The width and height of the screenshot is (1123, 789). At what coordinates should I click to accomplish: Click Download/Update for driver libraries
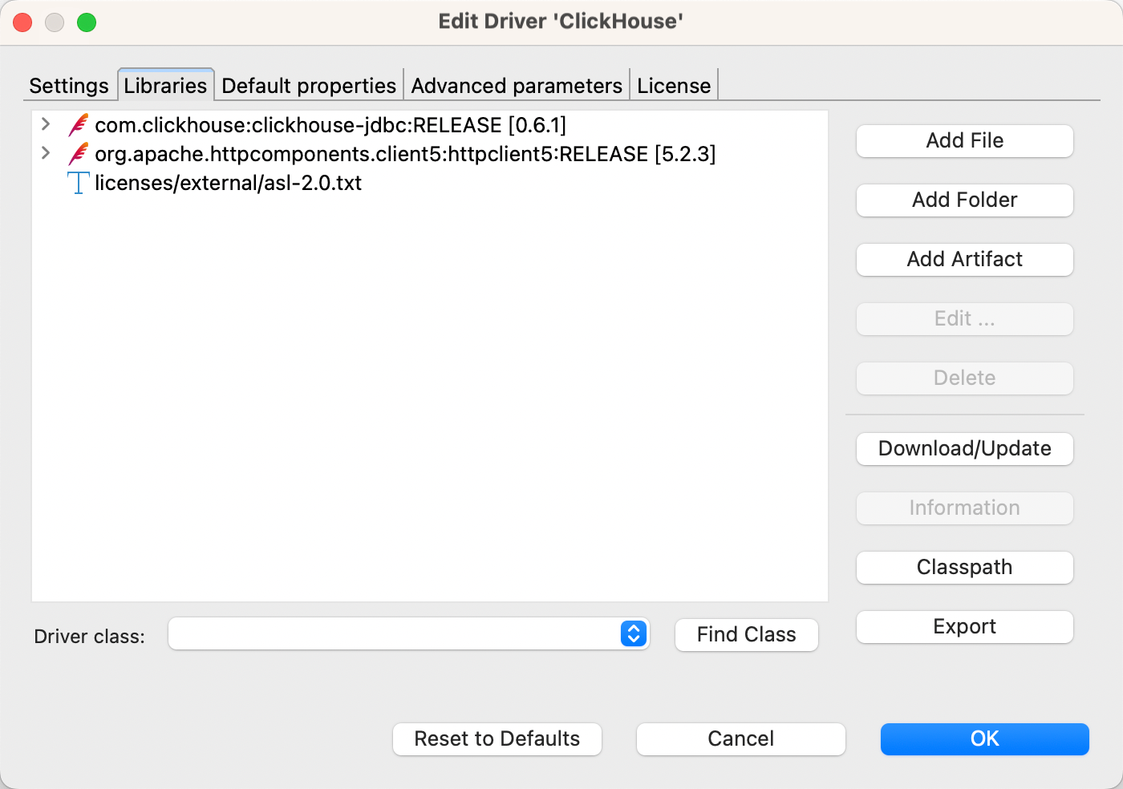click(964, 449)
